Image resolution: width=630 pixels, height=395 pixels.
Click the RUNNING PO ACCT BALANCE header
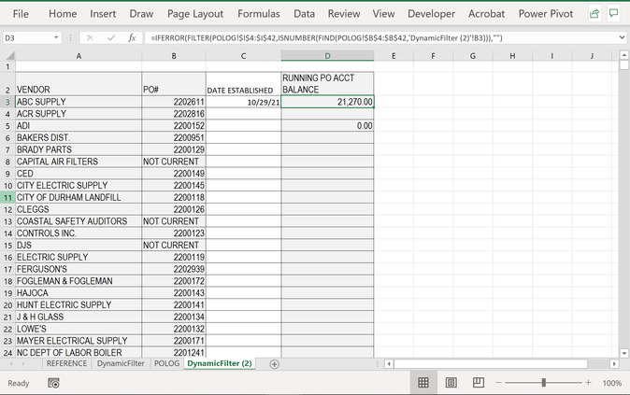tap(327, 84)
